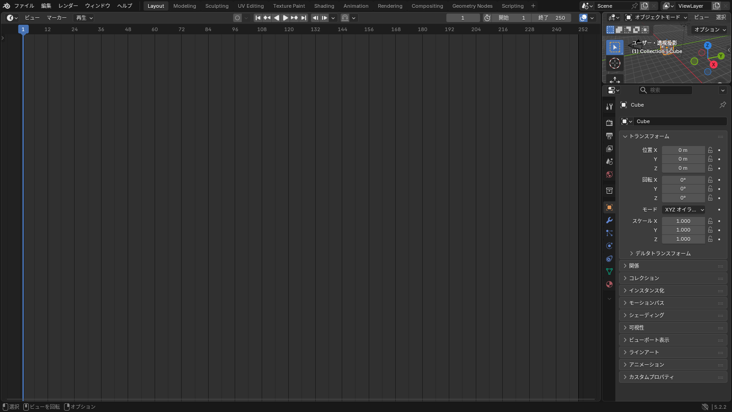Open the View Layer properties tab icon
The width and height of the screenshot is (732, 412).
609,149
